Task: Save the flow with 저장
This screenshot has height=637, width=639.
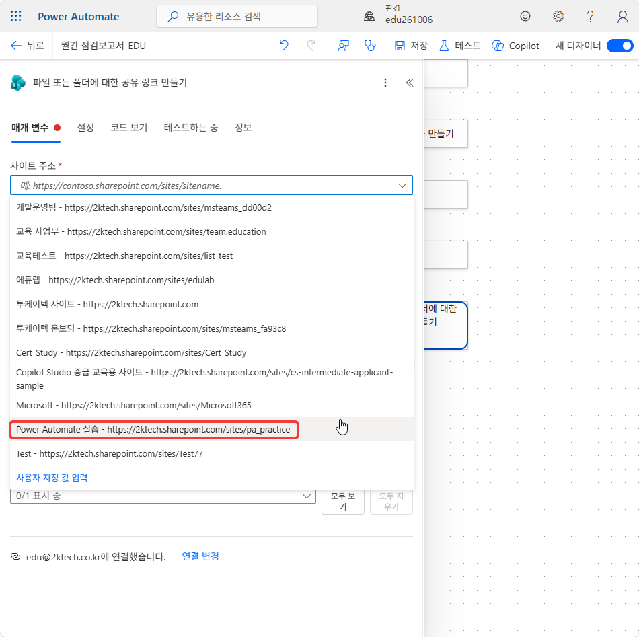Action: 411,46
